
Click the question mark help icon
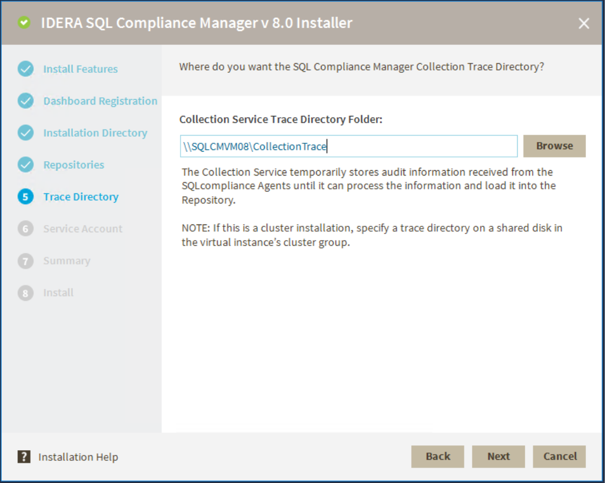coord(24,457)
